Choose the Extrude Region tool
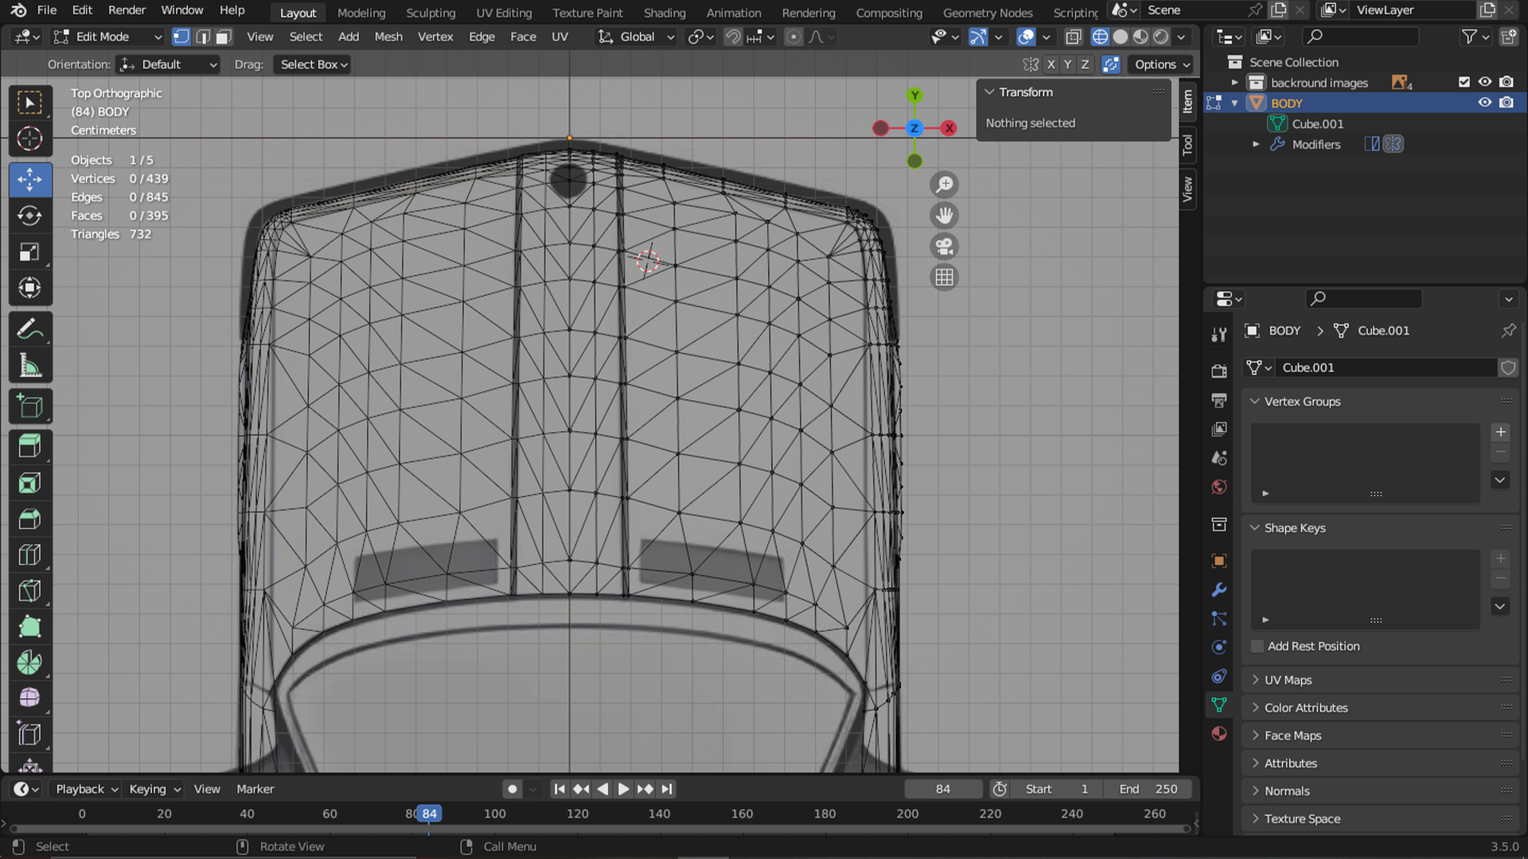Screen dimensions: 1528x859 [x=29, y=446]
